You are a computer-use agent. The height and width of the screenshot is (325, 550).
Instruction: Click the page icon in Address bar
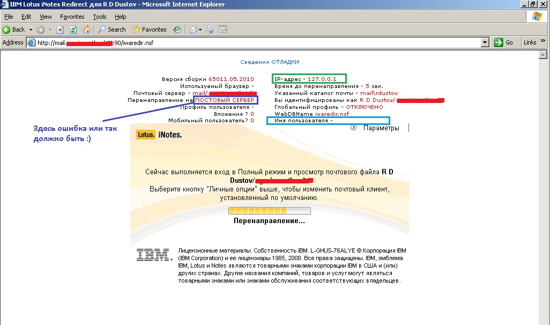[x=32, y=43]
